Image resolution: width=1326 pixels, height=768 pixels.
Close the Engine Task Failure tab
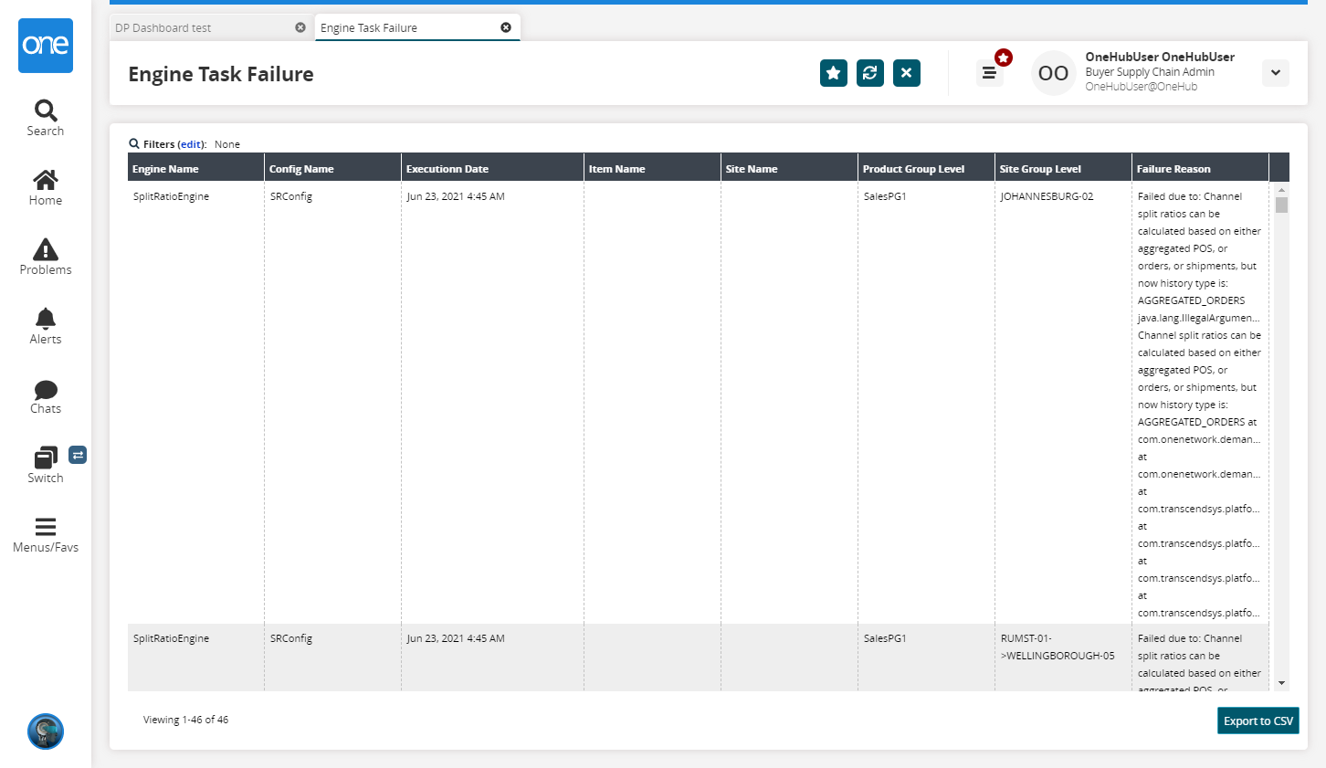point(506,27)
